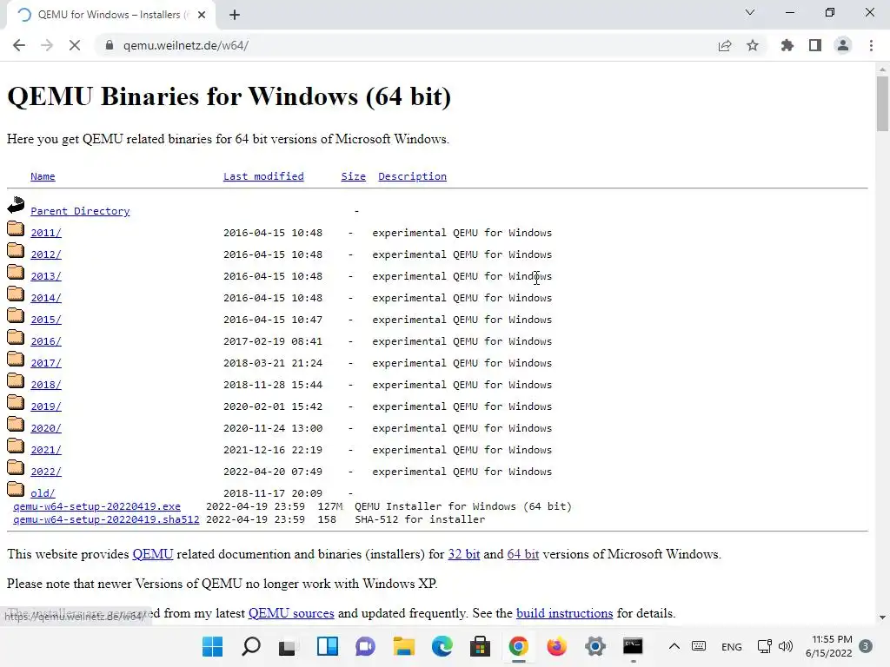
Task: Click the tab search chevron in title bar
Action: [750, 12]
